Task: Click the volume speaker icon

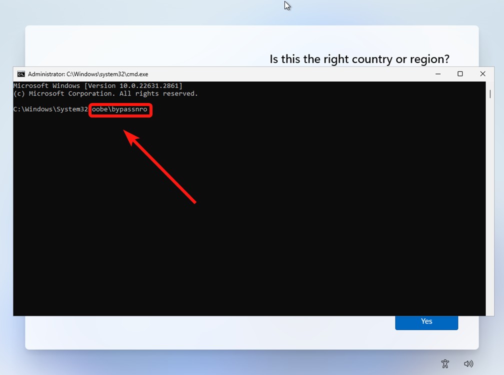Action: (468, 364)
